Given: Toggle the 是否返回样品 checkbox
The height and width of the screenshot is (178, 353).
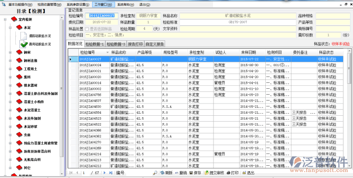Looking at the screenshot, I should pyautogui.click(x=87, y=29).
